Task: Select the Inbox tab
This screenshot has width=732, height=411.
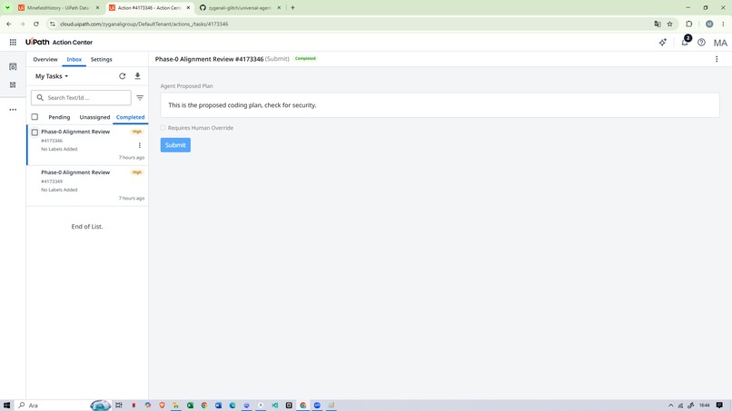Action: pyautogui.click(x=74, y=59)
